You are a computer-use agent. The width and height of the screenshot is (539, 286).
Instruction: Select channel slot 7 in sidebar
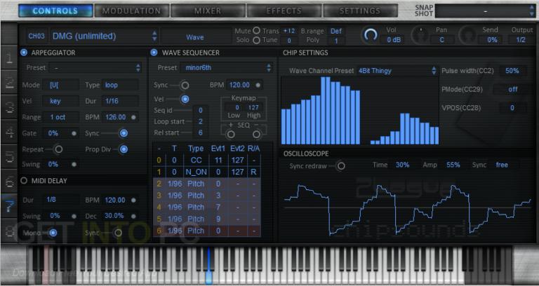pos(9,205)
